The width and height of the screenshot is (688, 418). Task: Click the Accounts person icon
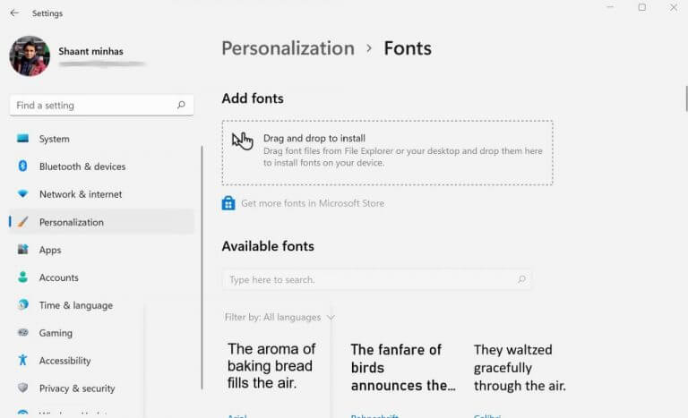click(22, 277)
